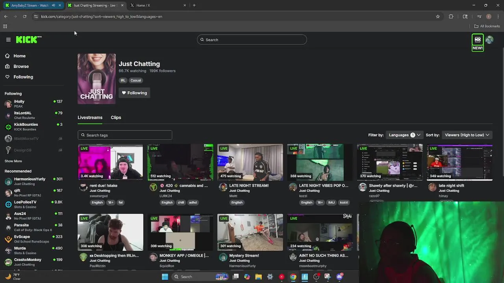Viewport: 504px width, 283px height.
Task: Open the Languages filter dropdown
Action: coord(404,135)
